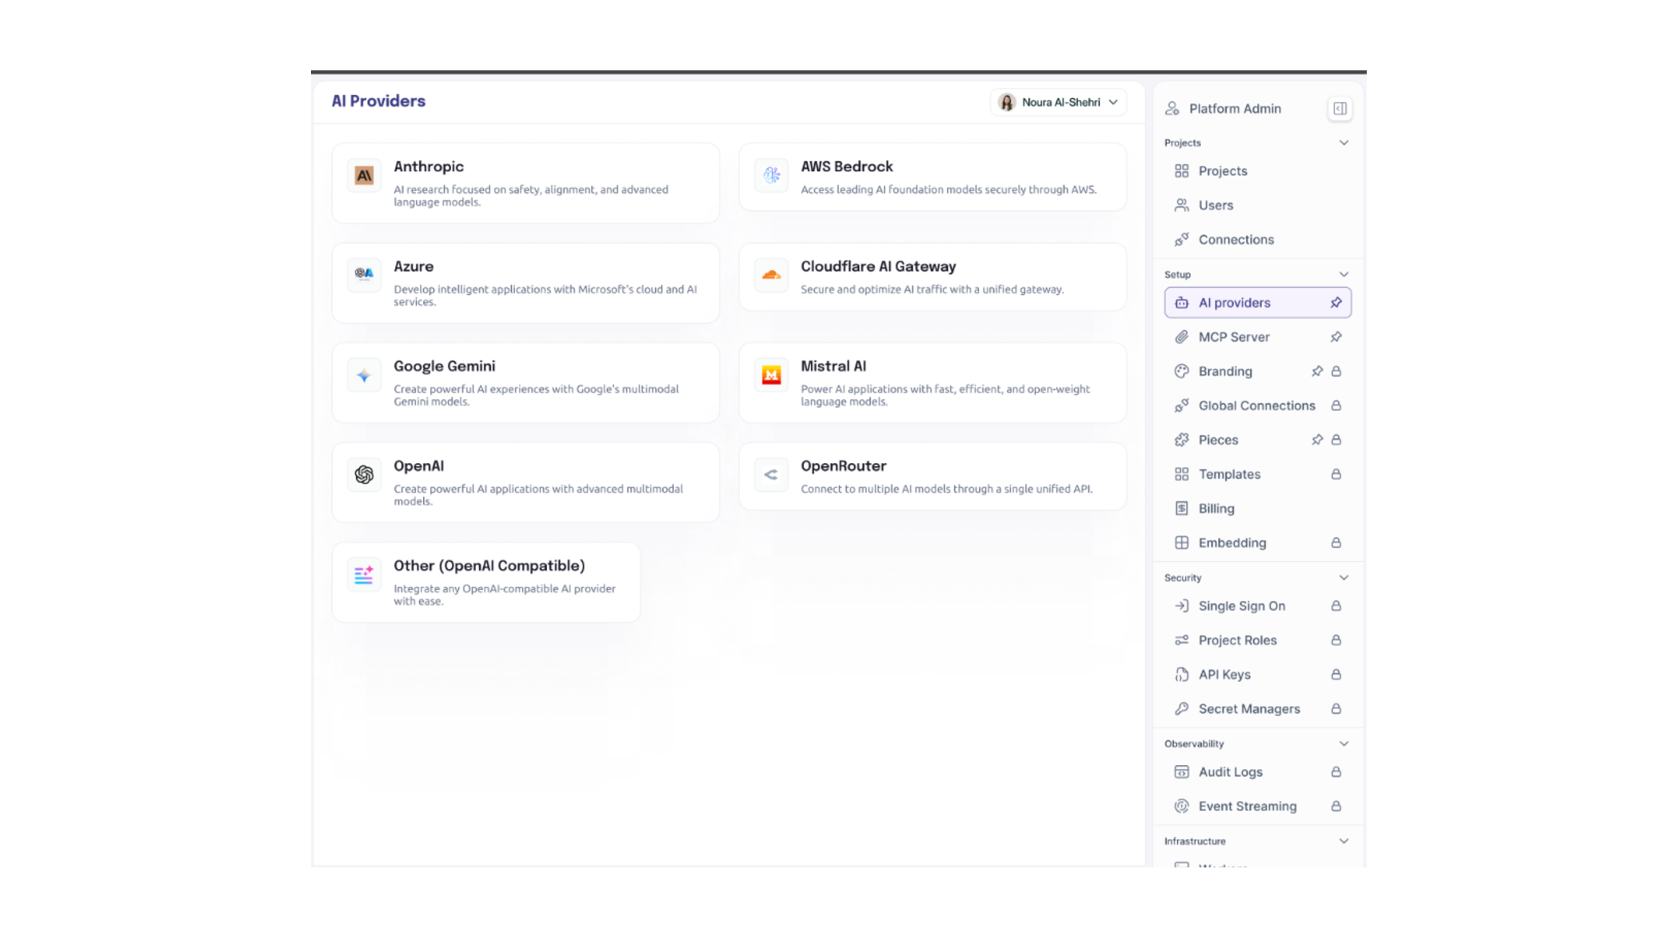Click the lock icon next to Event Streaming
This screenshot has width=1677, height=937.
coord(1336,807)
